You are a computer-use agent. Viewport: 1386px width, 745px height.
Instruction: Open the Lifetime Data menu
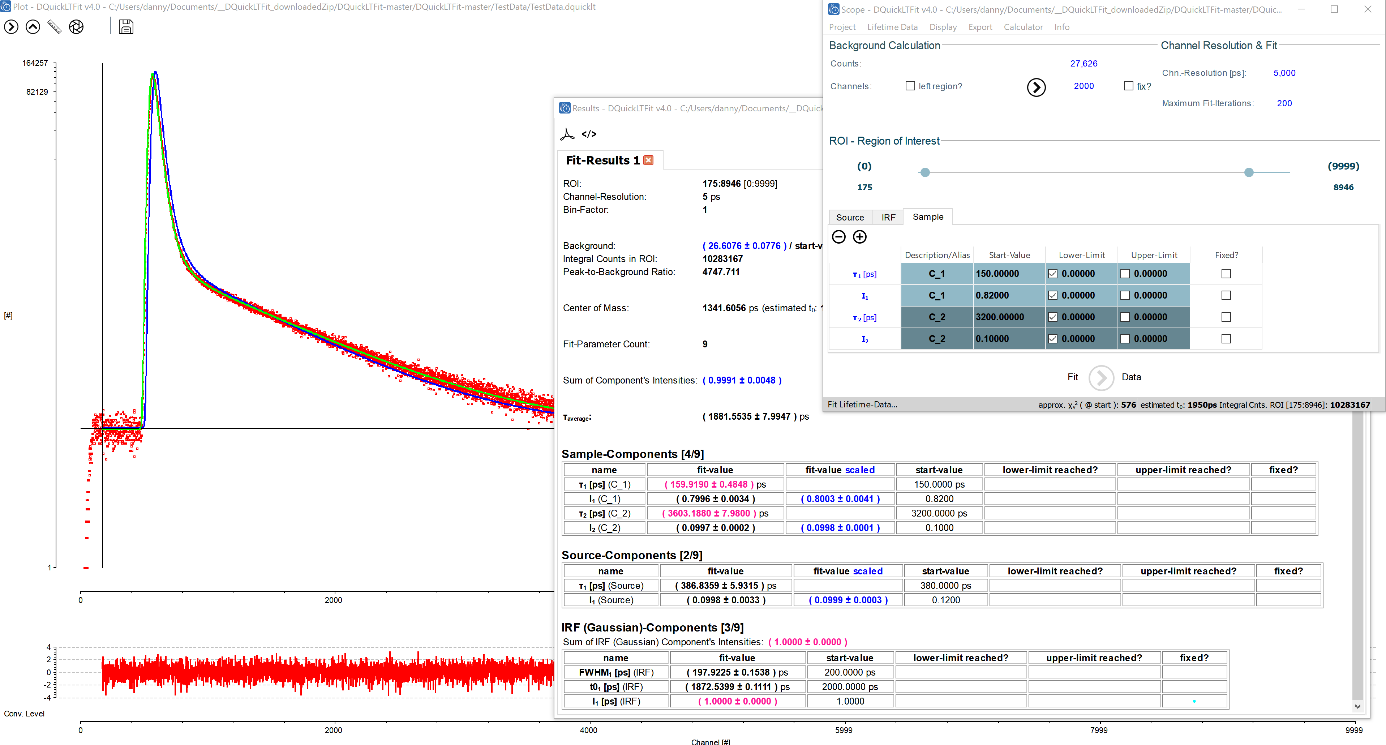(x=892, y=27)
